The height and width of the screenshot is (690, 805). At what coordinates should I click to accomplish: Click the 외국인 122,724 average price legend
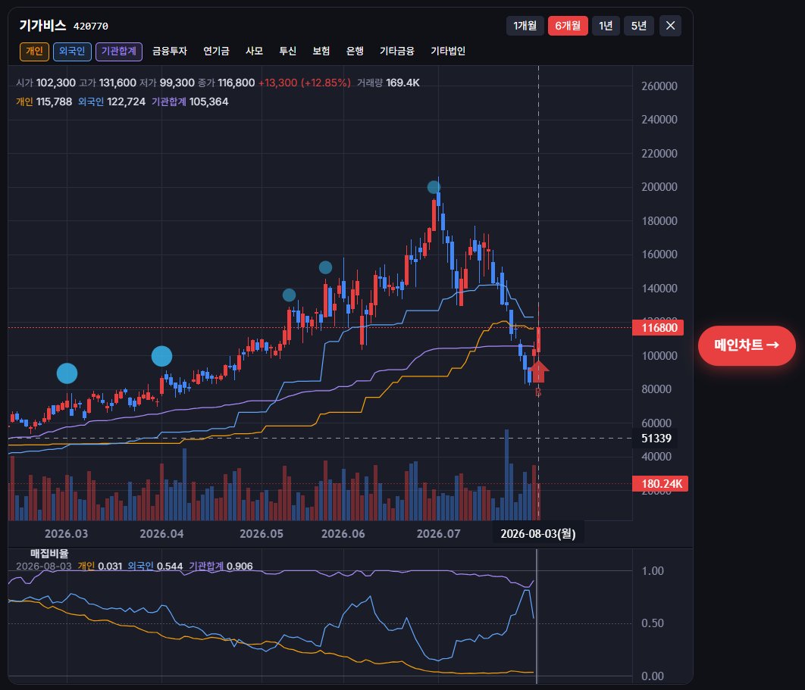pyautogui.click(x=112, y=101)
